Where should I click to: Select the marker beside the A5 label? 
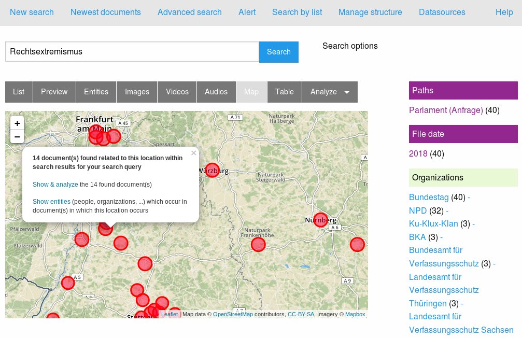[x=67, y=283]
